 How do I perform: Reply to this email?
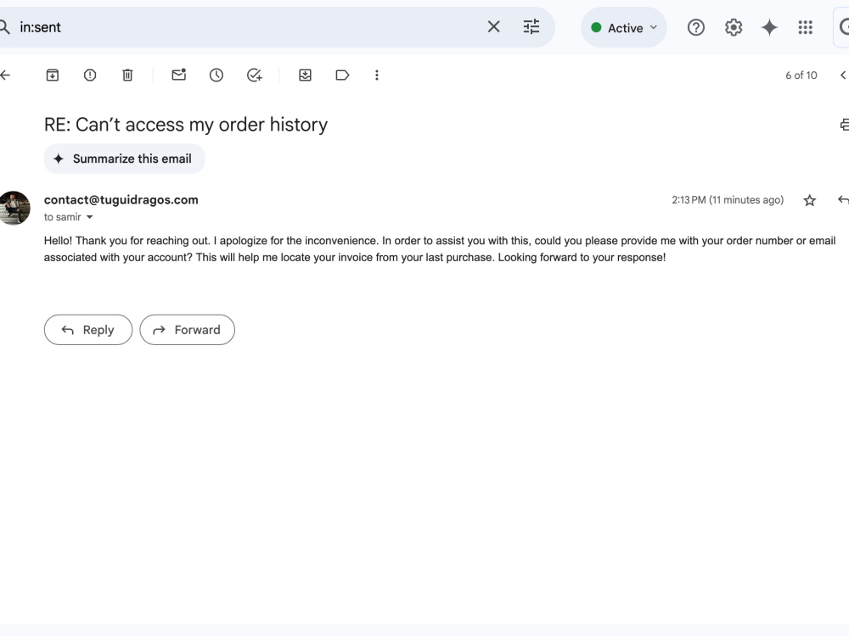(87, 330)
